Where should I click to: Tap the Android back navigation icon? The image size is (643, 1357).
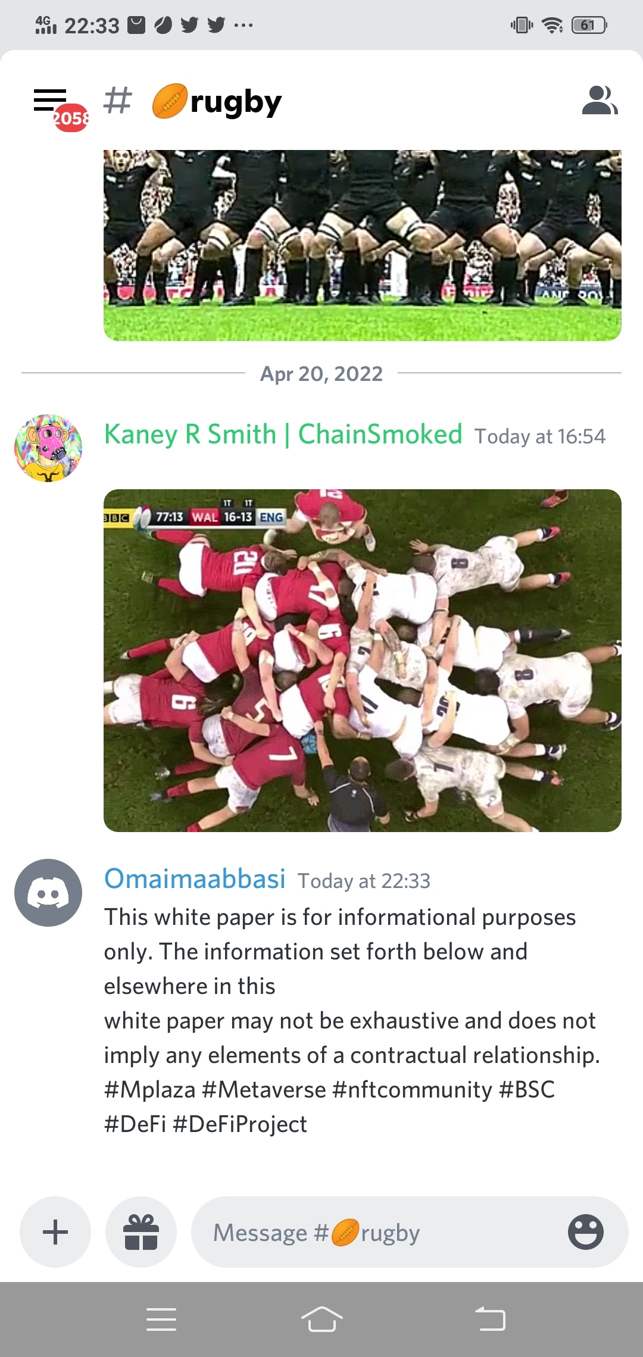(490, 1319)
